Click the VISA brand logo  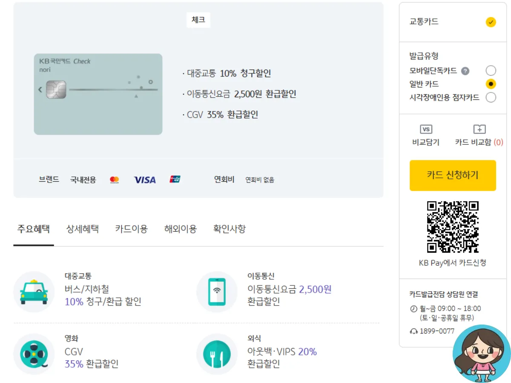tap(145, 180)
